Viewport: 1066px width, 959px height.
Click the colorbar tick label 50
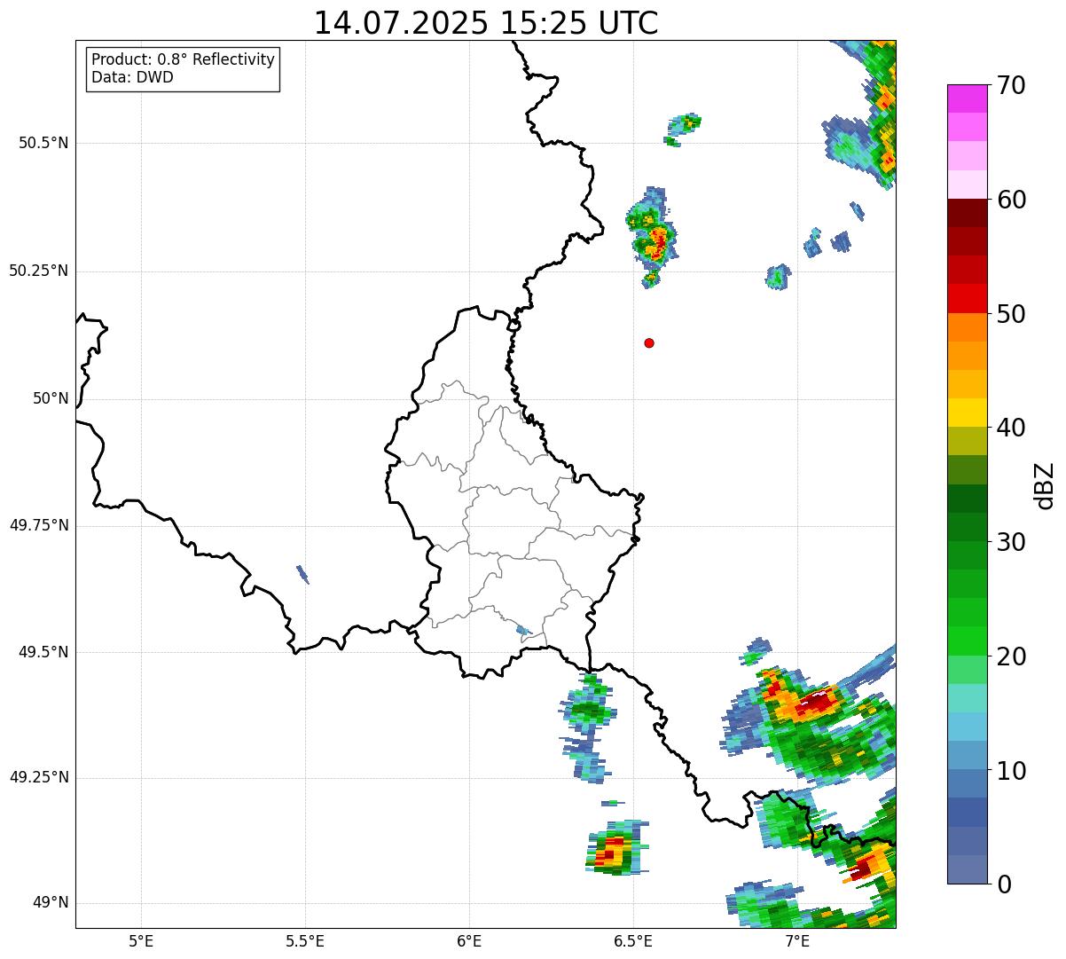1010,314
